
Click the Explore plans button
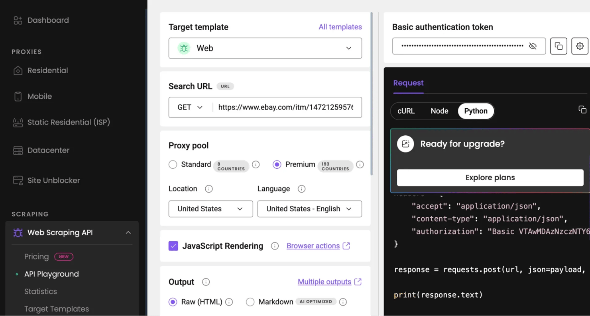490,178
